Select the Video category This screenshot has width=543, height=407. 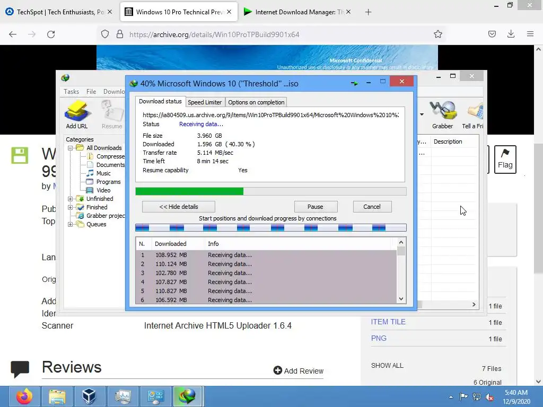tap(103, 190)
